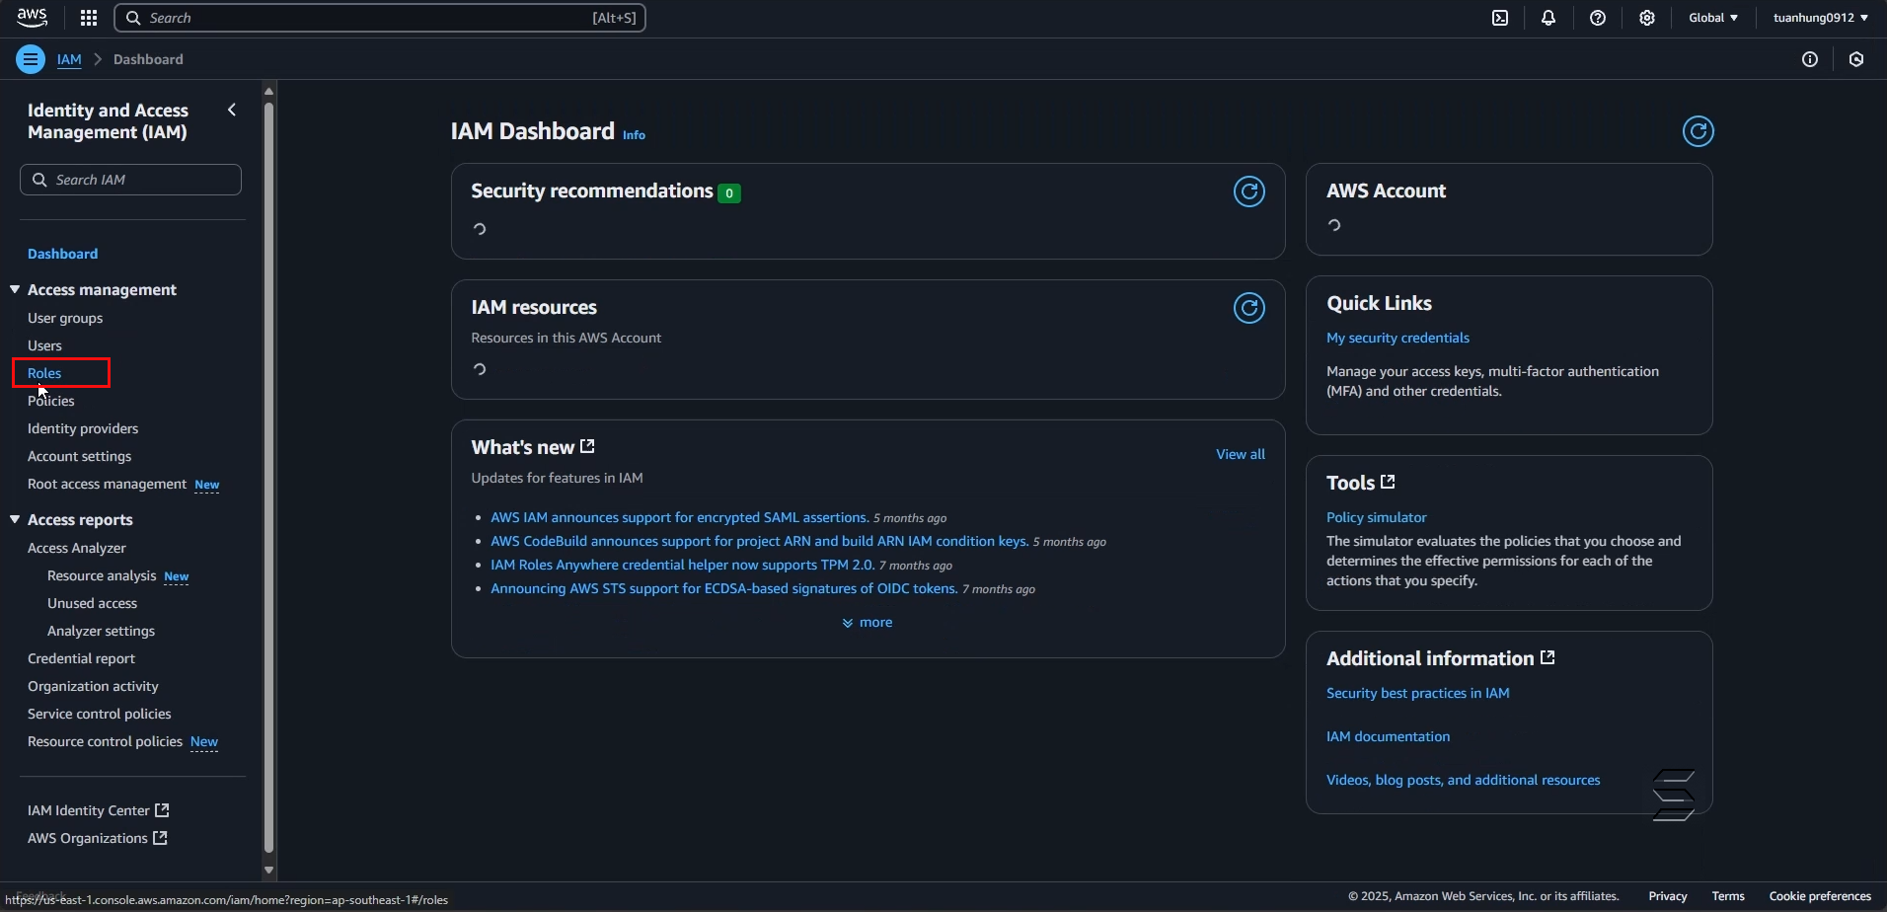Open Analyzer settings

click(101, 631)
